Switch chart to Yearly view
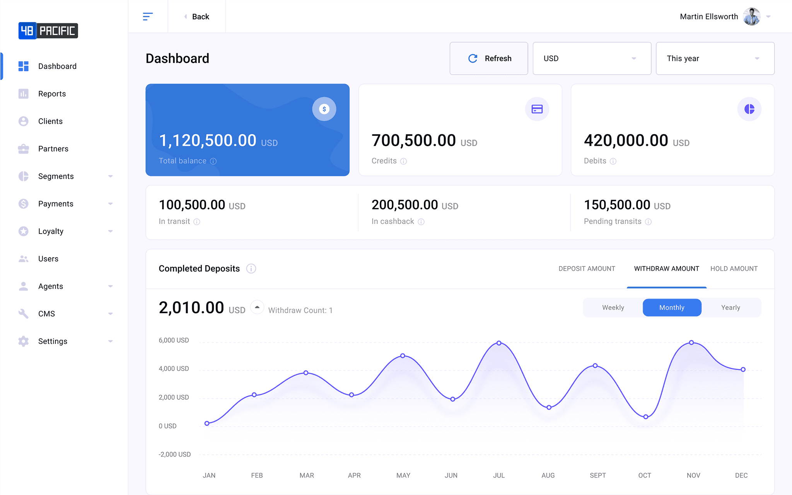This screenshot has height=495, width=792. [x=730, y=307]
